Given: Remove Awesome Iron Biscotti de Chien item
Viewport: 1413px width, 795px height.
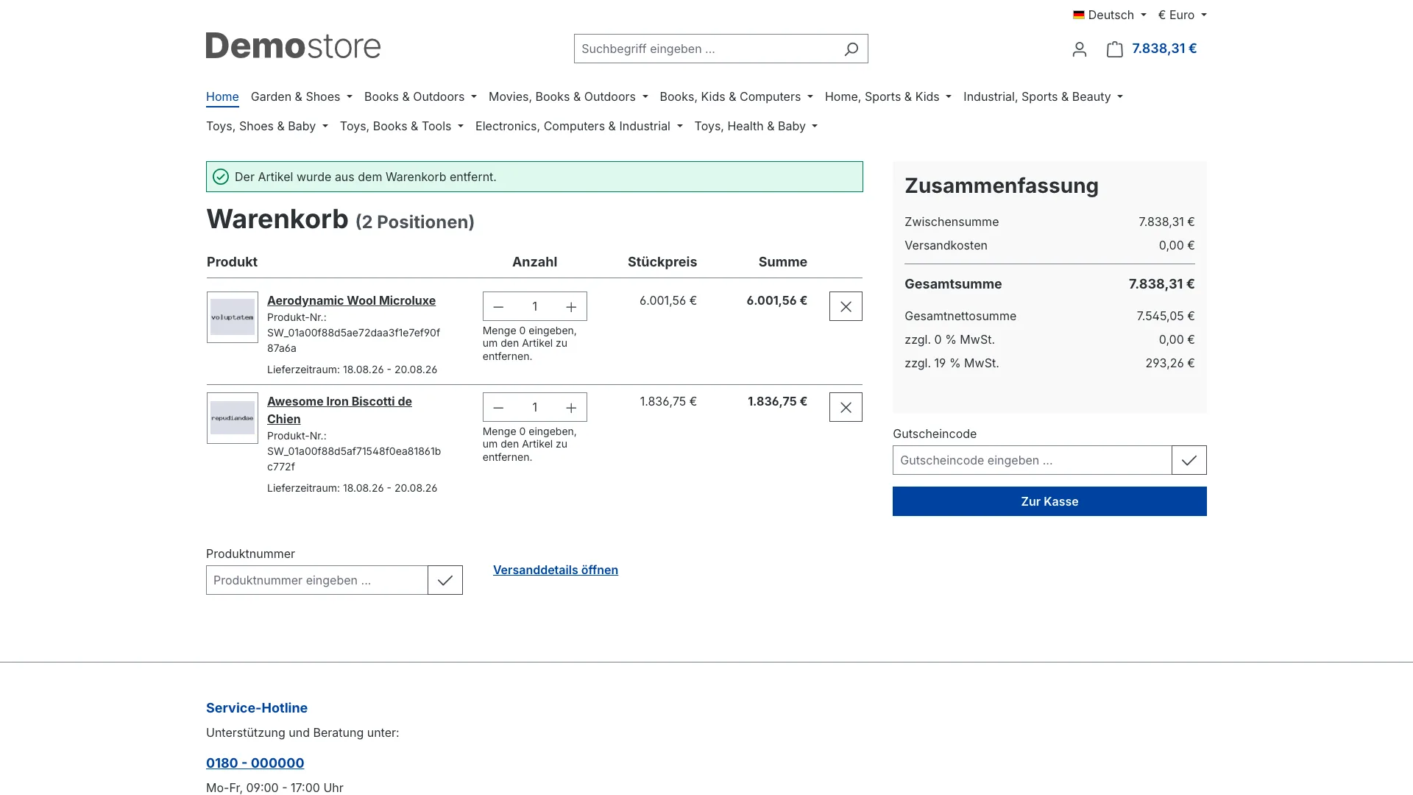Looking at the screenshot, I should [846, 407].
